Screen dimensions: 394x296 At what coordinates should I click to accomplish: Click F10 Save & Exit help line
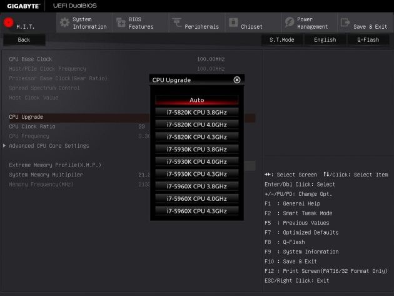[x=291, y=262]
